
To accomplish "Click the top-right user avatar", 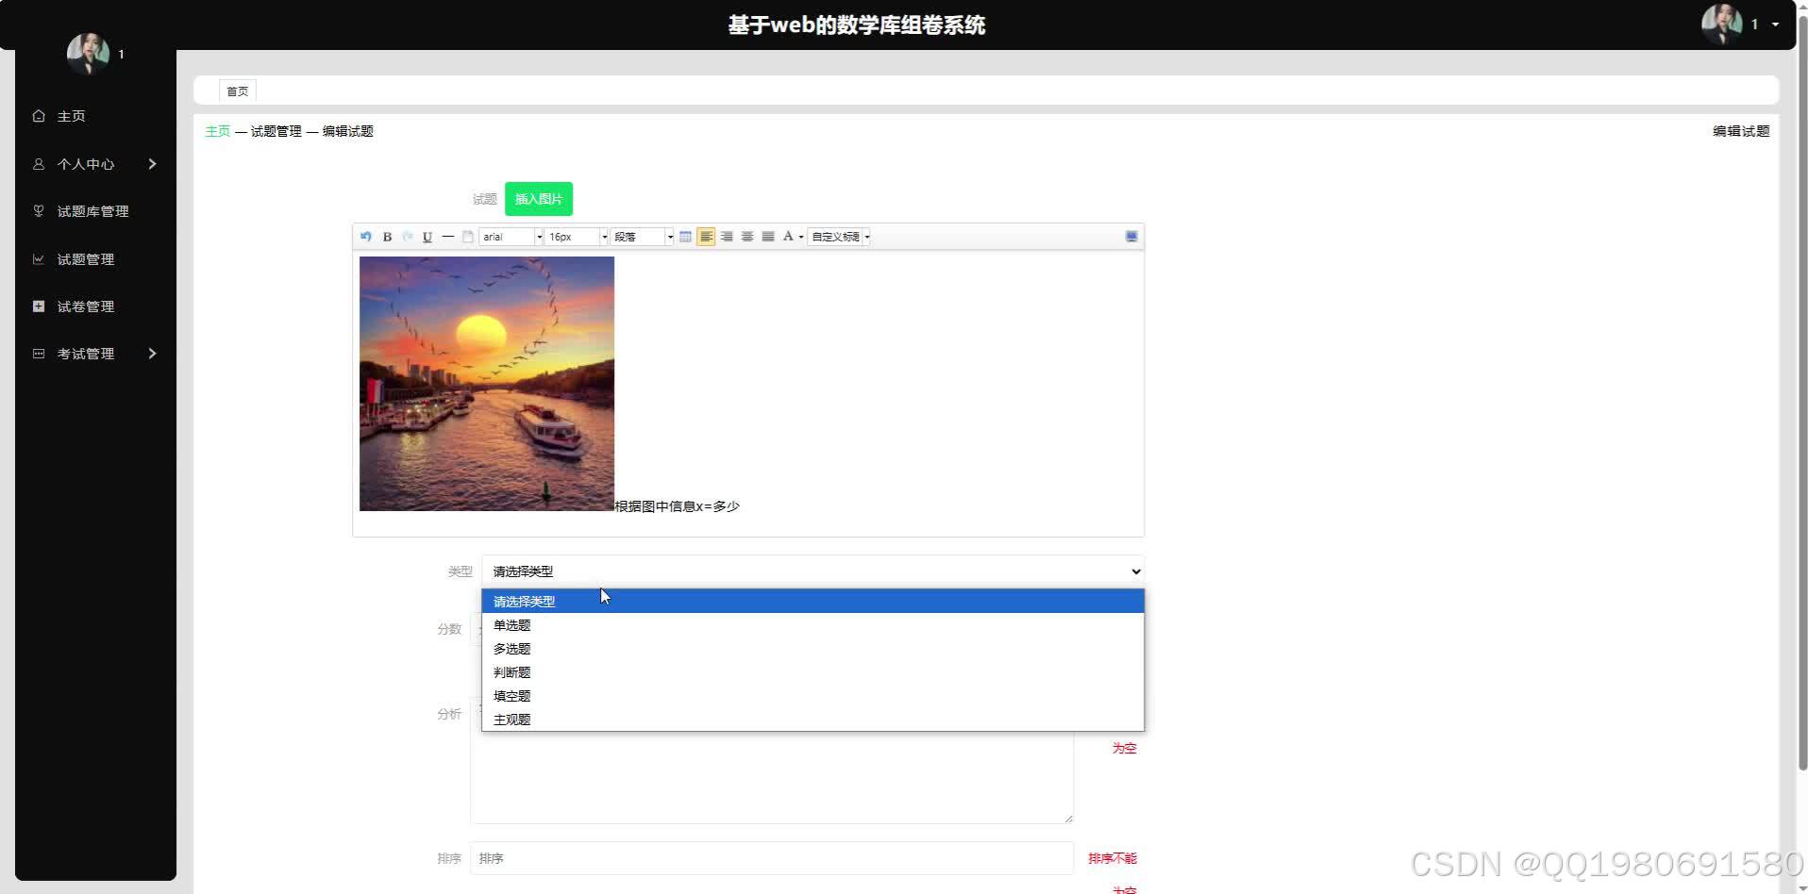I will 1722,25.
